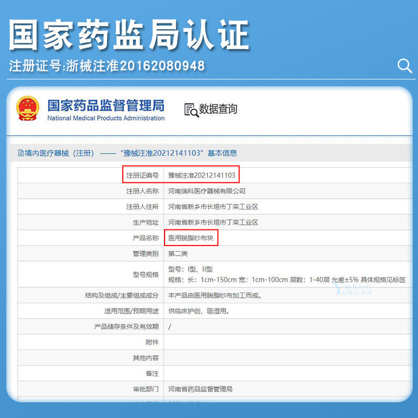Click the 备注 label
Image resolution: width=418 pixels, height=418 pixels.
click(x=152, y=374)
